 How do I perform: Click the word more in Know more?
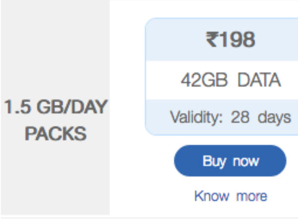[x=251, y=196]
